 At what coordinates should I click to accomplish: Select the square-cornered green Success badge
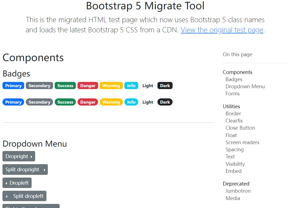pos(65,86)
